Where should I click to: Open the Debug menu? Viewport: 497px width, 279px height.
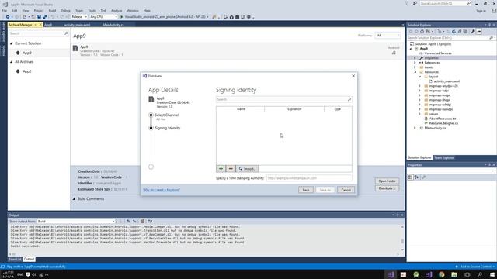pos(65,10)
